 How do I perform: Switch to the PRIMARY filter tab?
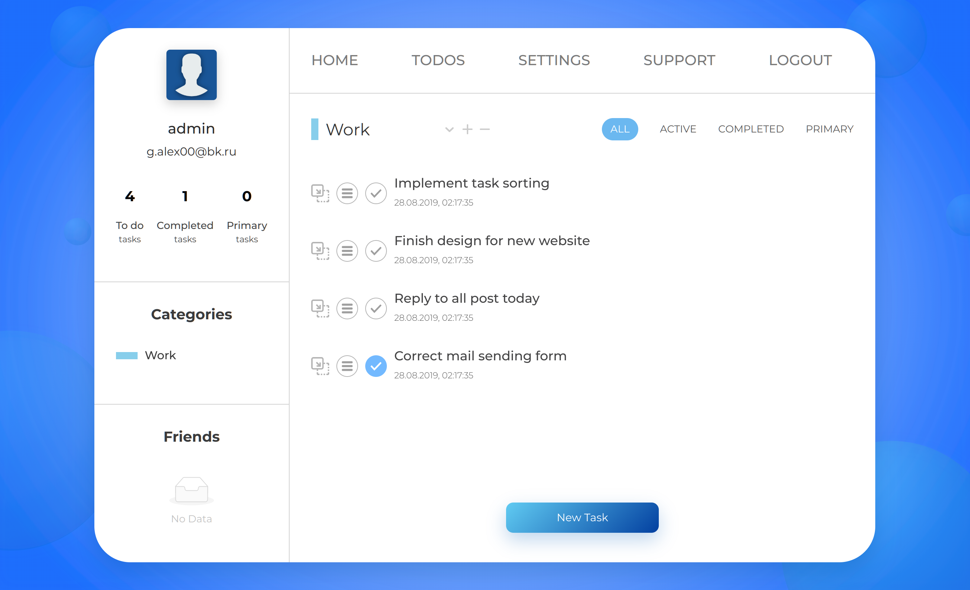click(x=830, y=129)
